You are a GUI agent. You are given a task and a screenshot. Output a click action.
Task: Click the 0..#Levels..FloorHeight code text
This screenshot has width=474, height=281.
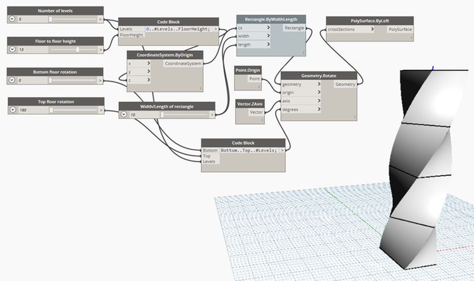[x=178, y=29]
